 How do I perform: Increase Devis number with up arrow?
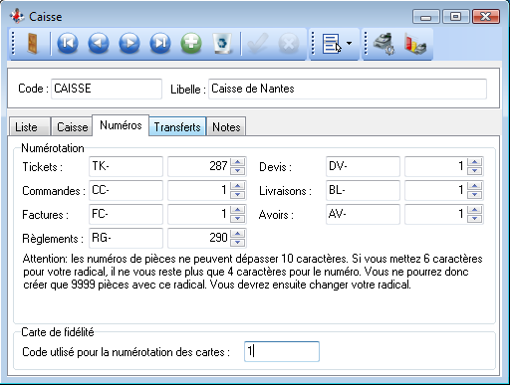[475, 162]
